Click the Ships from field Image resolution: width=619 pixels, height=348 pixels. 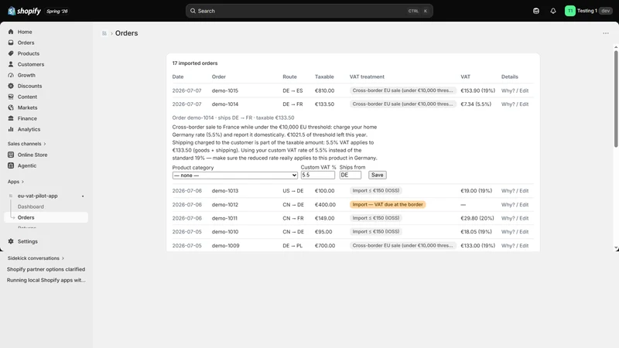(x=351, y=176)
